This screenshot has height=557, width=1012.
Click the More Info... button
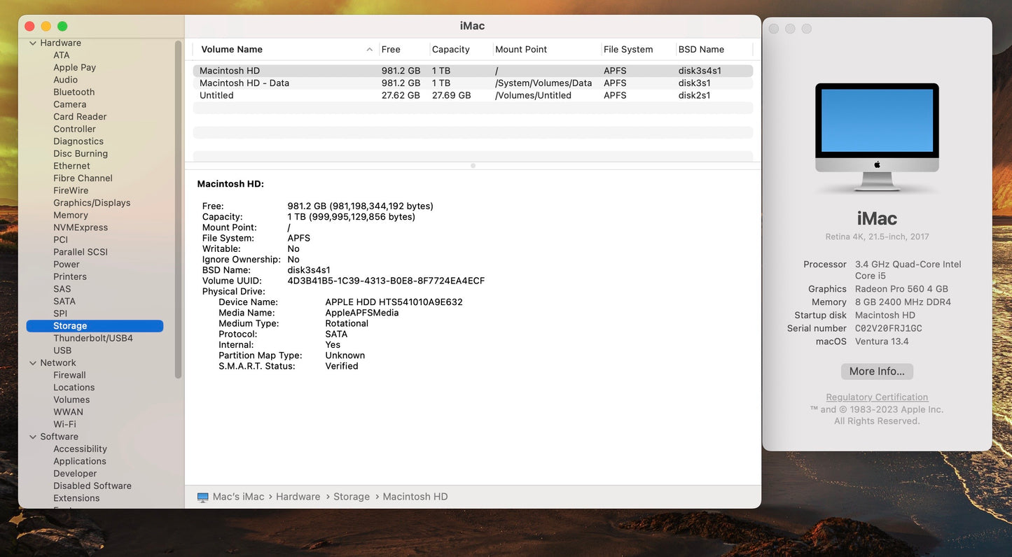coord(876,371)
